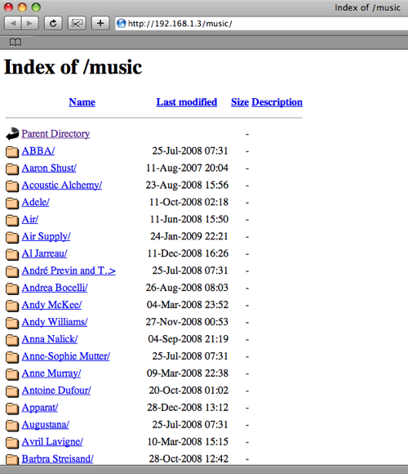Click the Index of /music page heading
The width and height of the screenshot is (408, 474).
pos(73,67)
